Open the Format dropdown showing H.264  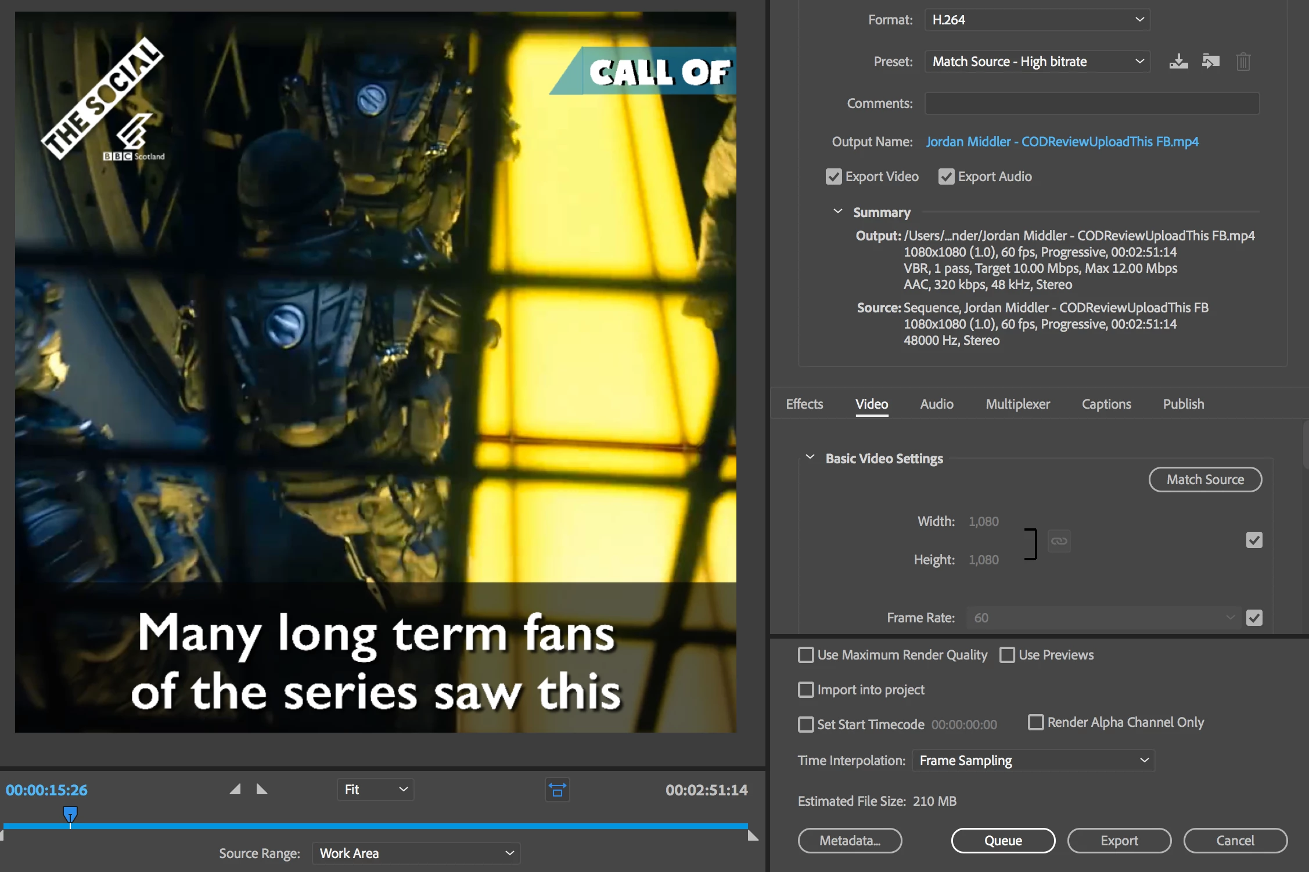pyautogui.click(x=1037, y=20)
